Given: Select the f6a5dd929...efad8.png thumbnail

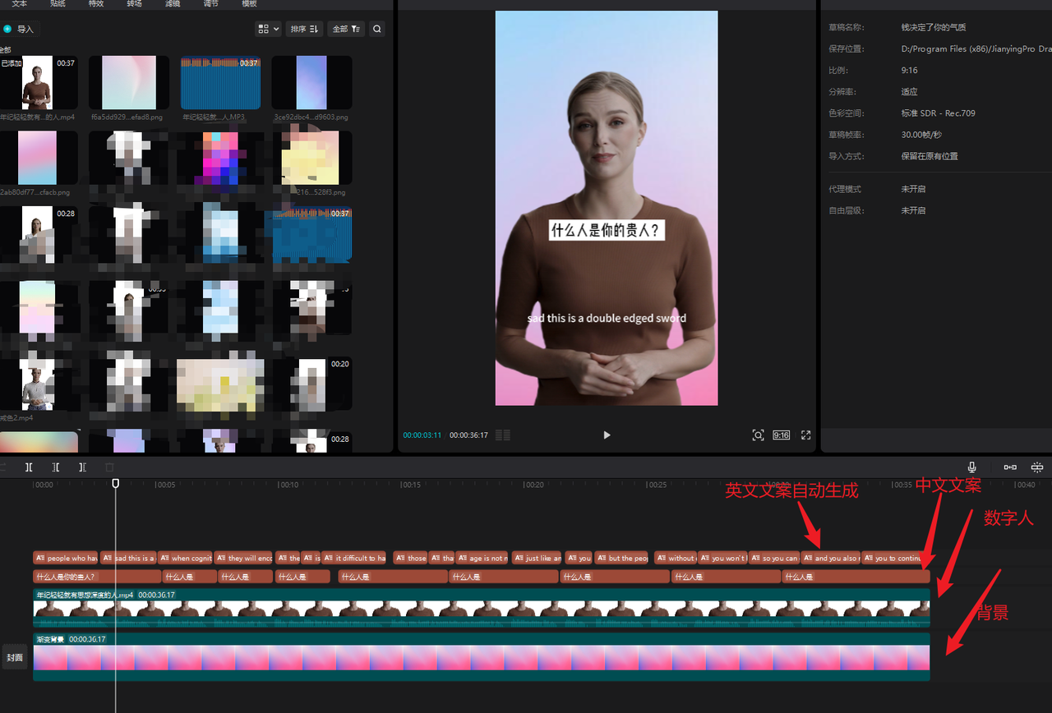Looking at the screenshot, I should (129, 83).
